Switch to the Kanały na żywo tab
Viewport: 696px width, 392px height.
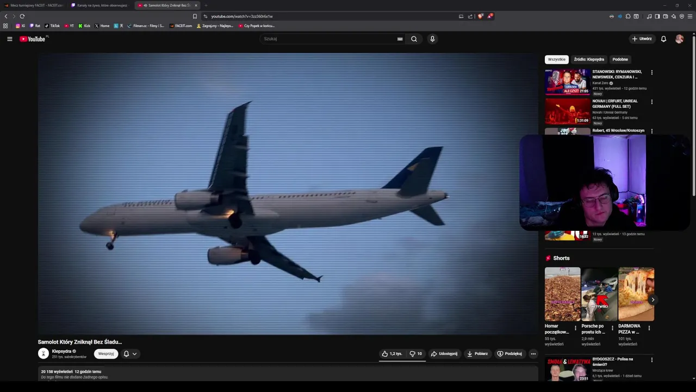click(100, 5)
